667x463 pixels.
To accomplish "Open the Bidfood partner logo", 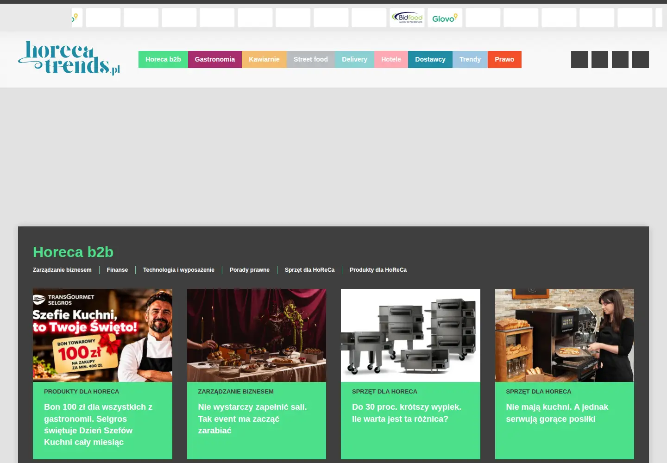I will click(x=407, y=18).
